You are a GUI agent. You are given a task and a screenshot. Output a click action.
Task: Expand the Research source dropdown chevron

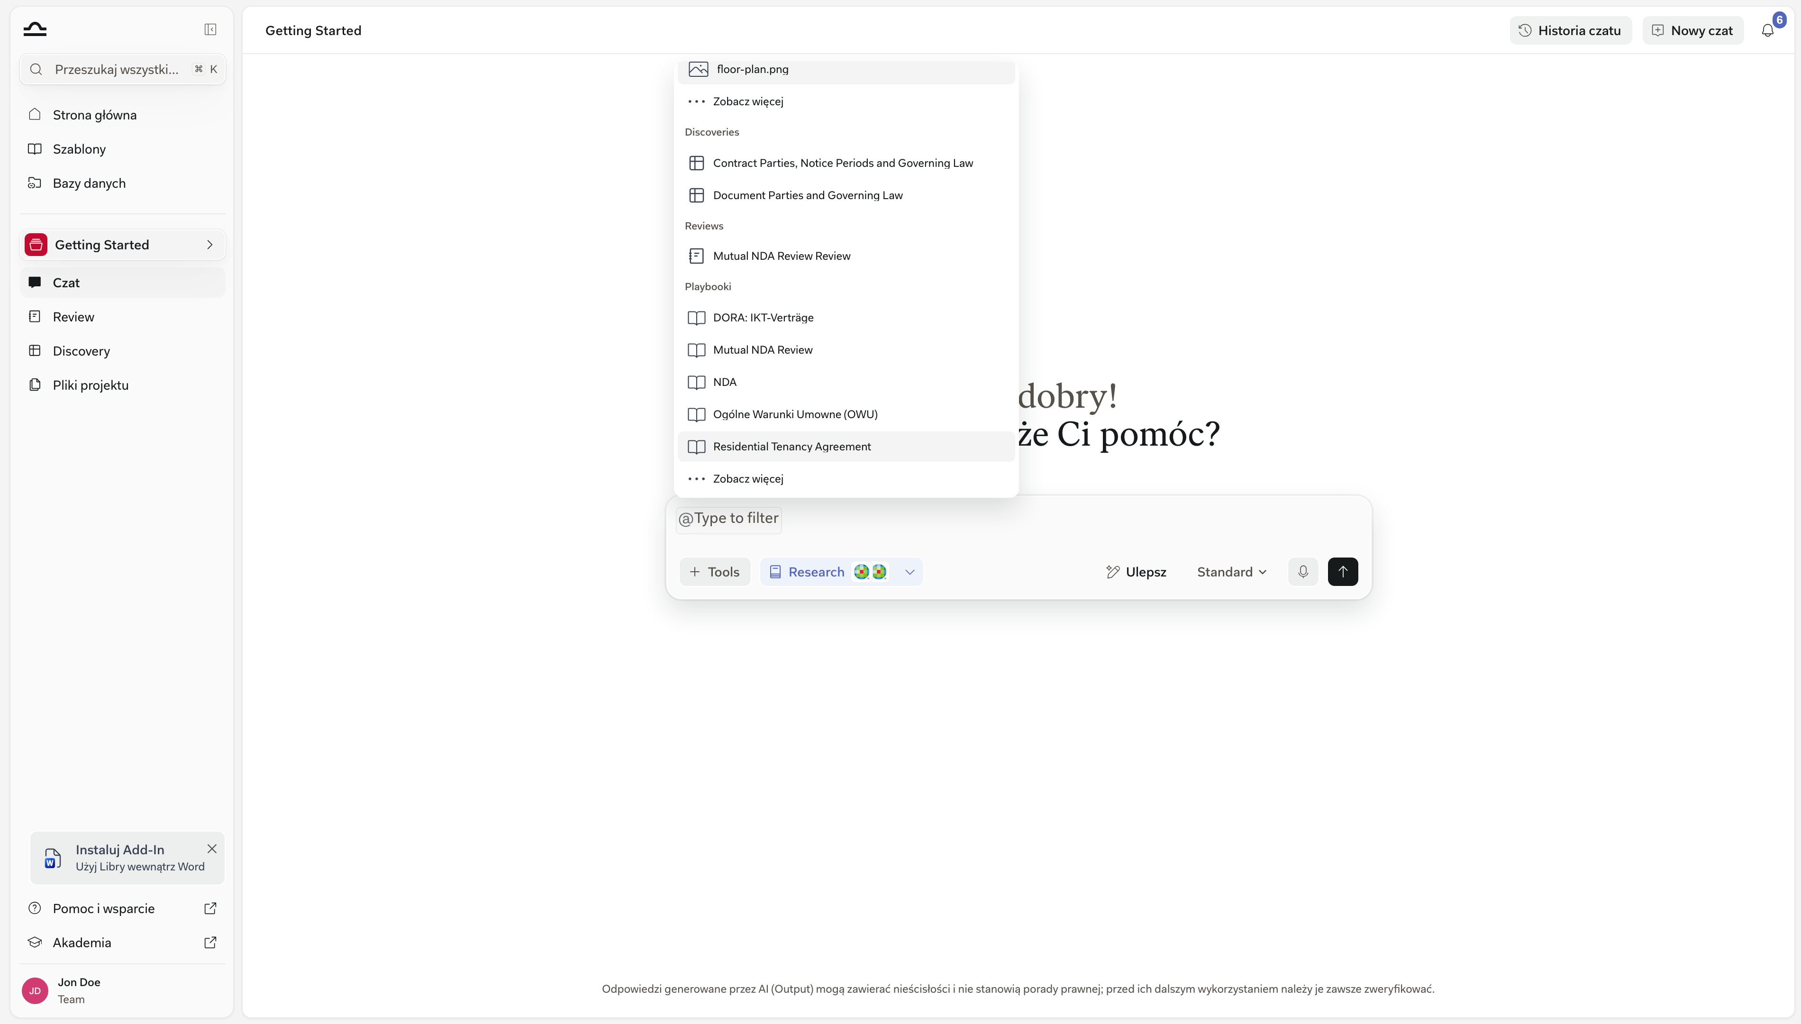(910, 572)
